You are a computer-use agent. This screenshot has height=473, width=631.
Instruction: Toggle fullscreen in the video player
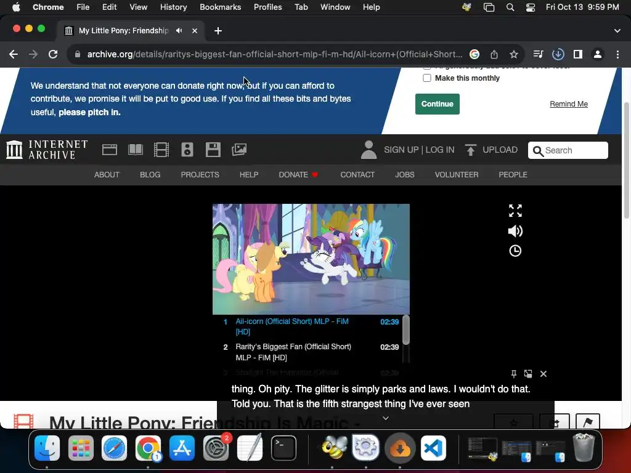coord(515,211)
